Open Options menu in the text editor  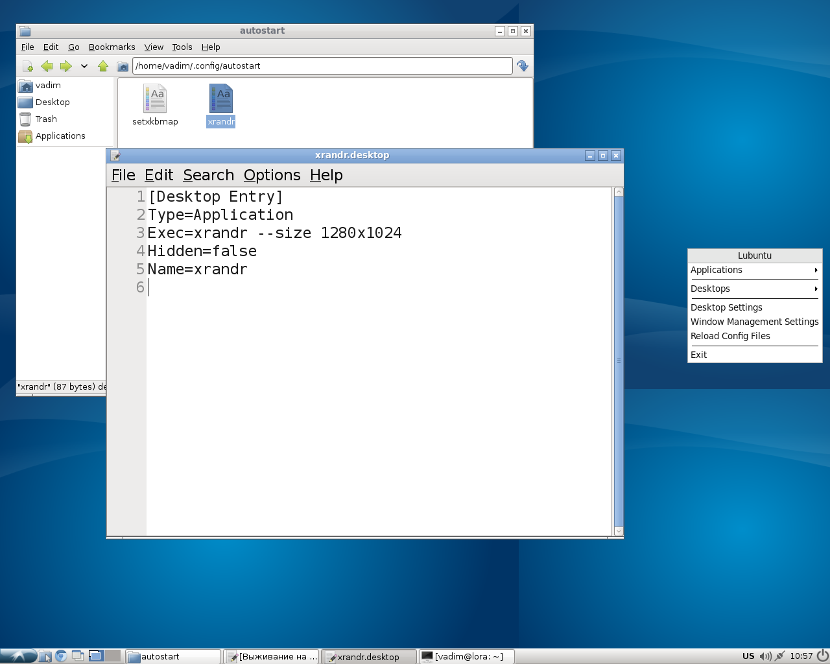(x=272, y=175)
